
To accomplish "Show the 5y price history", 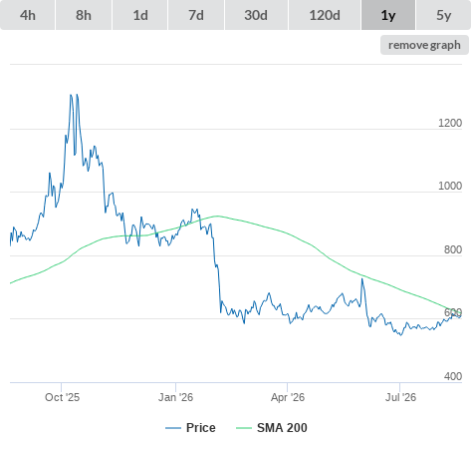I will point(443,15).
